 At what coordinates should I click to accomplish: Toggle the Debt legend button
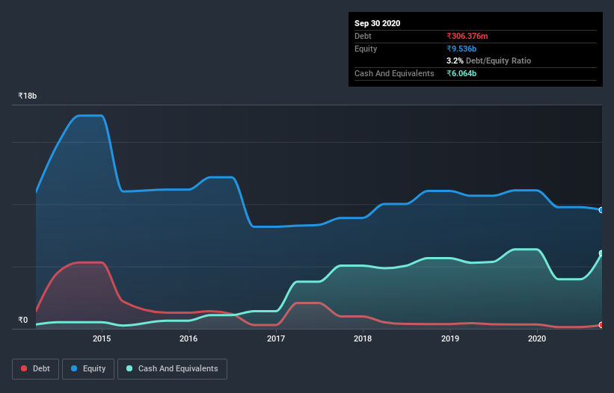[x=35, y=369]
